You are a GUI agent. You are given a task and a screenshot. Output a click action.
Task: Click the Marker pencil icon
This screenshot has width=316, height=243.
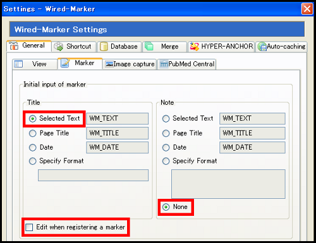point(65,63)
